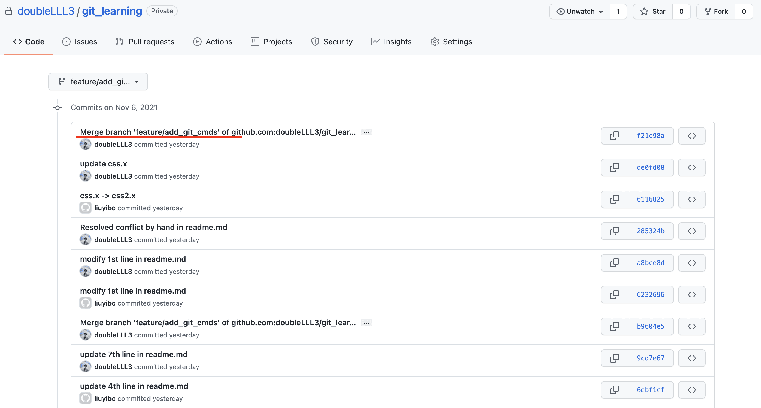Browse repository at commit f21c98a
This screenshot has width=761, height=408.
tap(692, 136)
